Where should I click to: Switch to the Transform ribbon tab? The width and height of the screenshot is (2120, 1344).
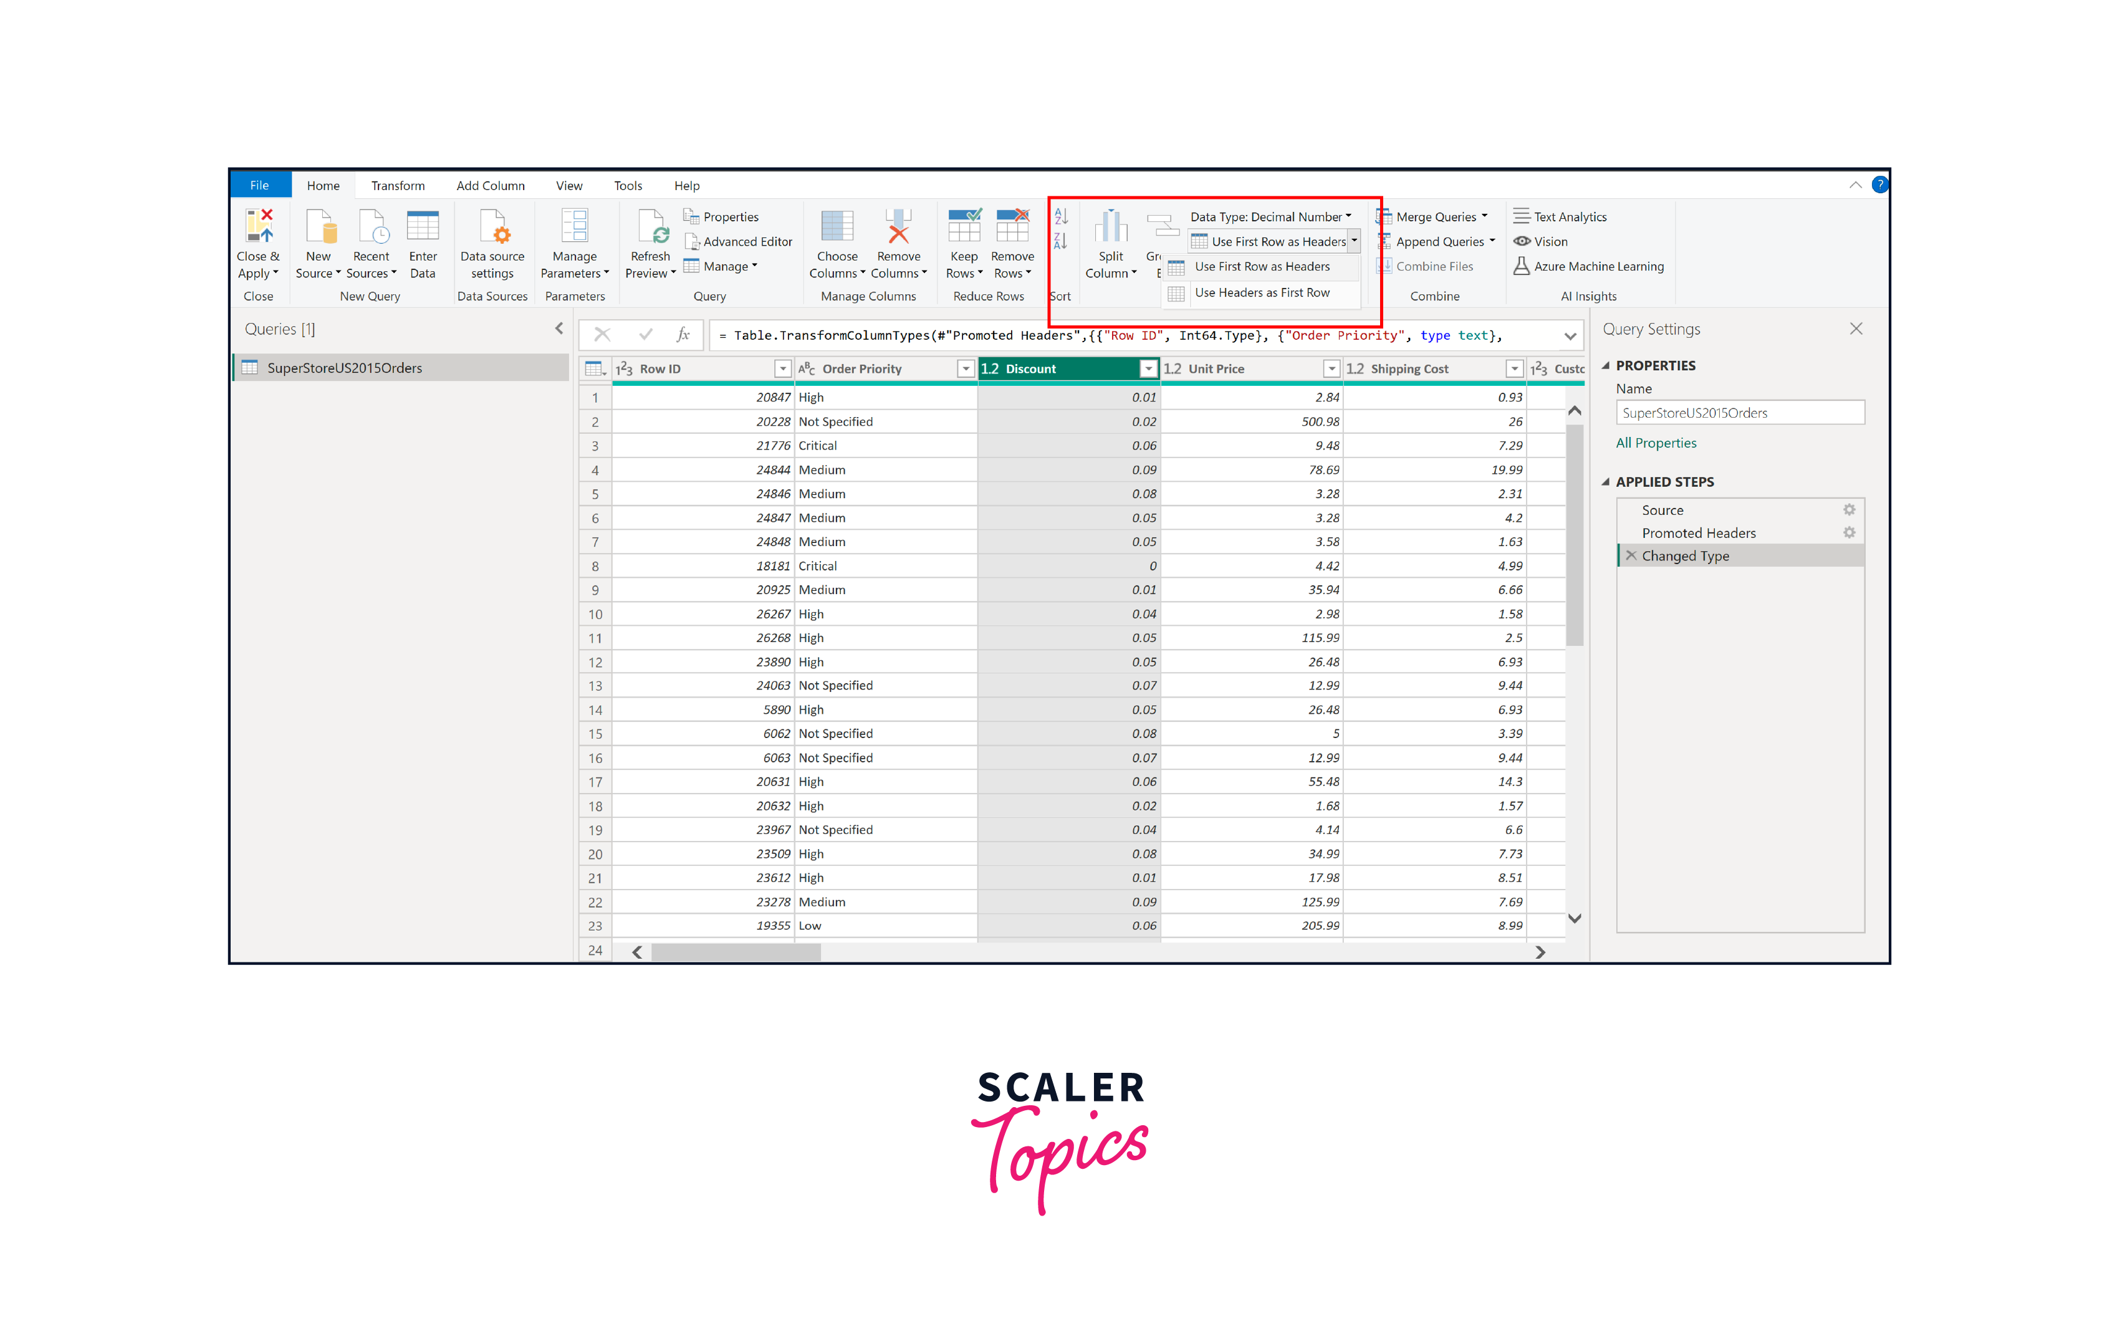click(397, 185)
